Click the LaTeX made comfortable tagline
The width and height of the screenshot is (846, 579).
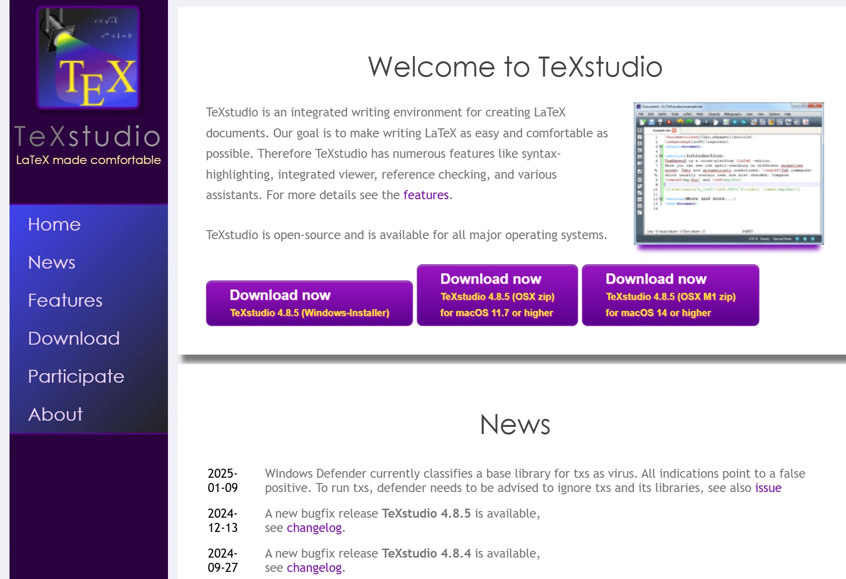coord(88,160)
